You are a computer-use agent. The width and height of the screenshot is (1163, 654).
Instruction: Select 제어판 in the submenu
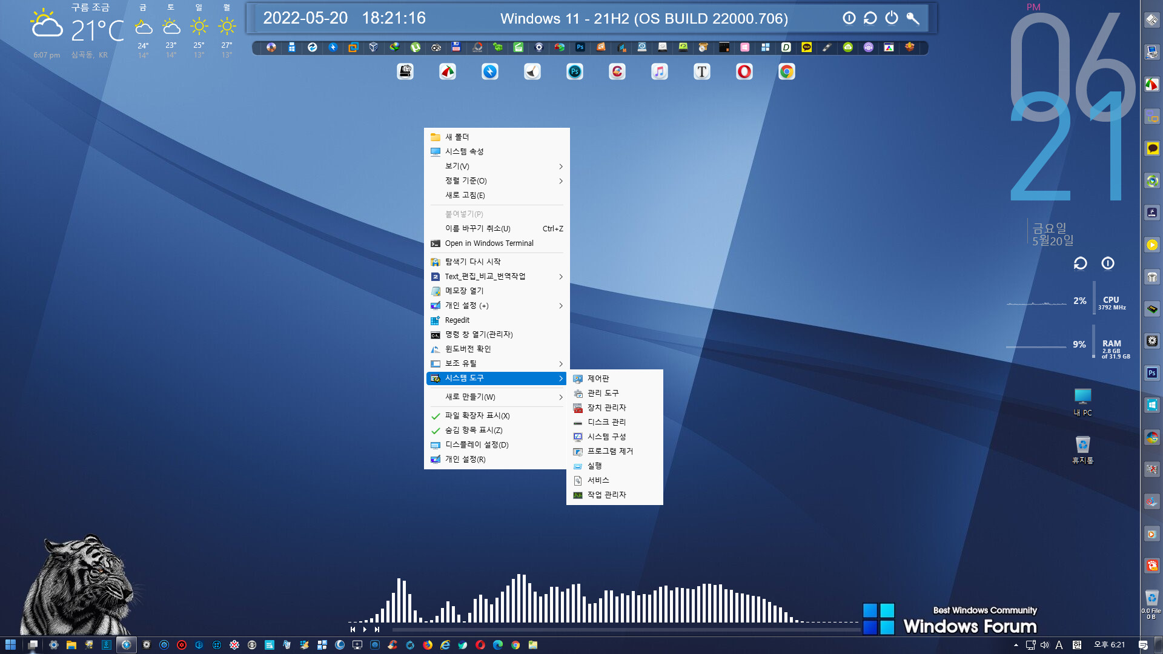click(615, 379)
